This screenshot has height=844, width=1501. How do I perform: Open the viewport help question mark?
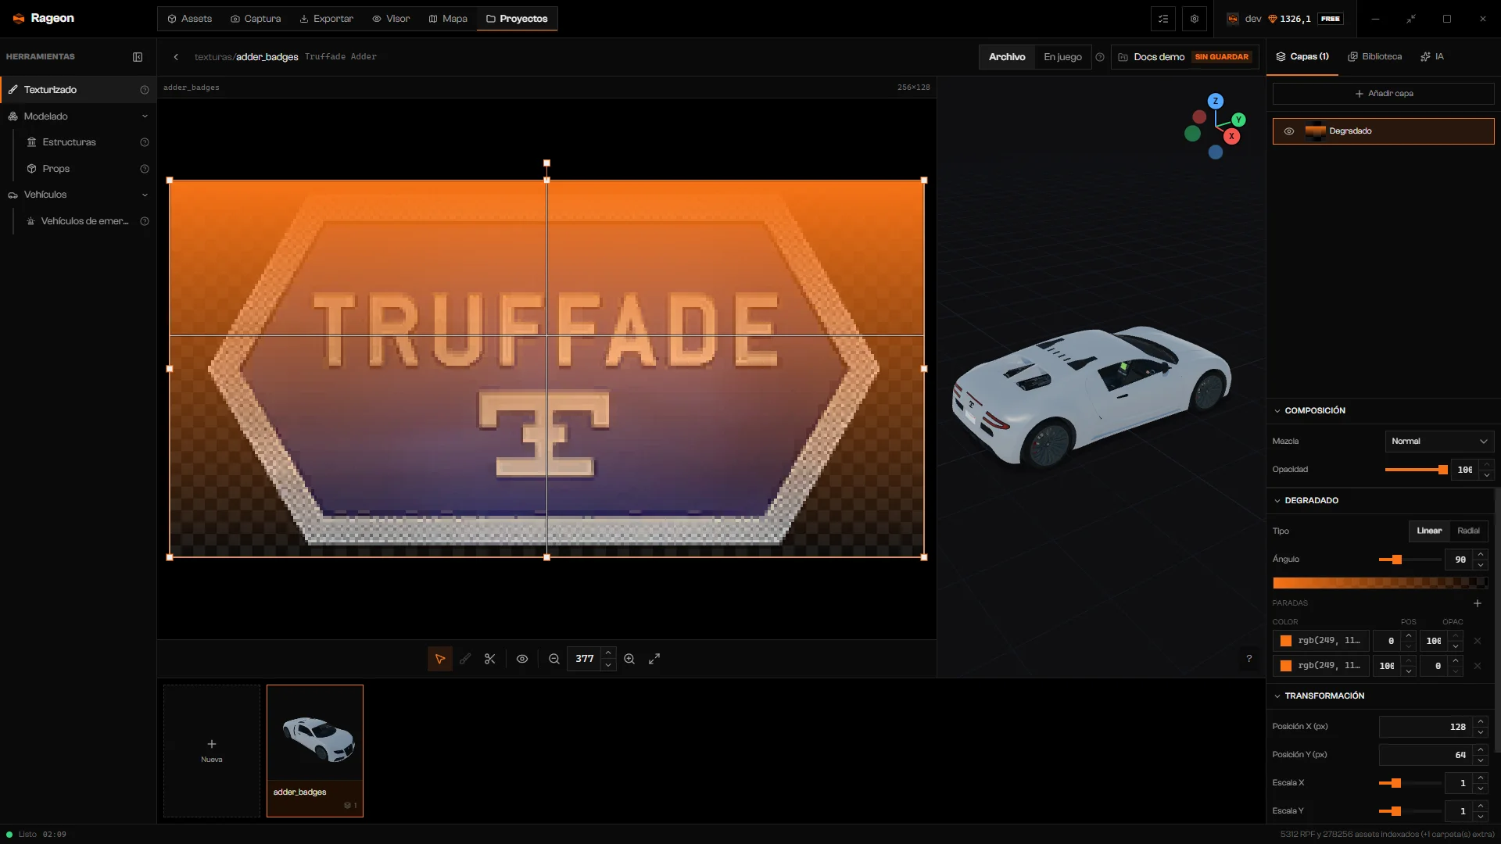pyautogui.click(x=1249, y=659)
